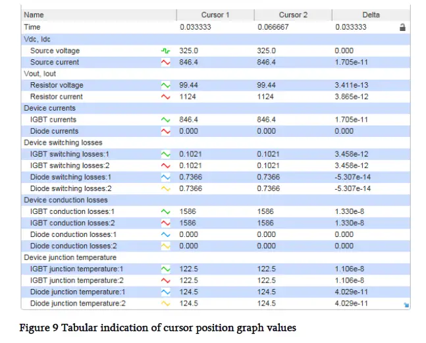Click the Name column header
The image size is (426, 343).
pos(33,14)
